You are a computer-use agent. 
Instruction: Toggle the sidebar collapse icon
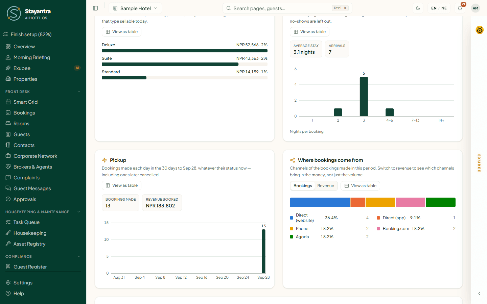point(95,8)
